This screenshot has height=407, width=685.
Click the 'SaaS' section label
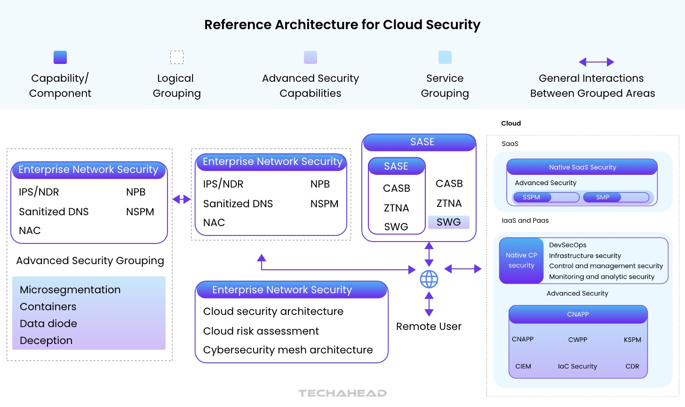pyautogui.click(x=510, y=144)
